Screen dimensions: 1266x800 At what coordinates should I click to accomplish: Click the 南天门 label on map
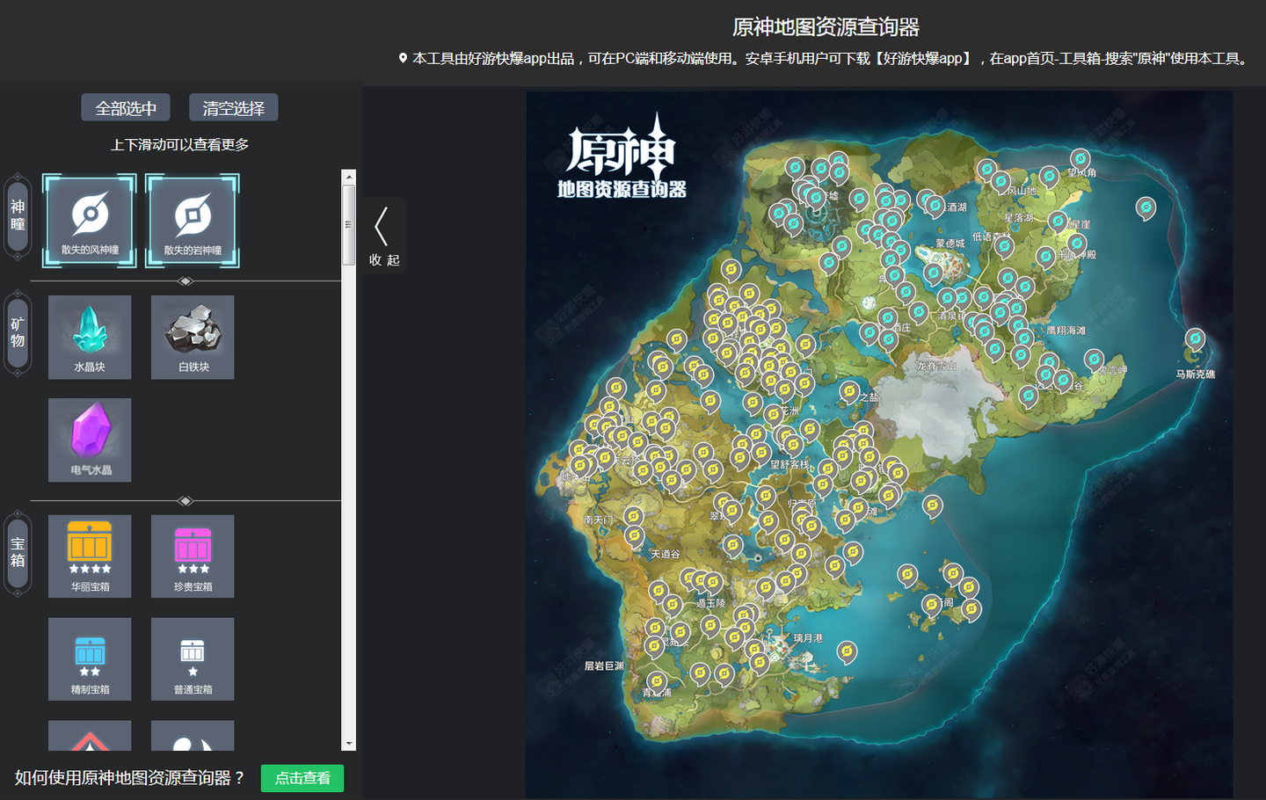pyautogui.click(x=599, y=520)
